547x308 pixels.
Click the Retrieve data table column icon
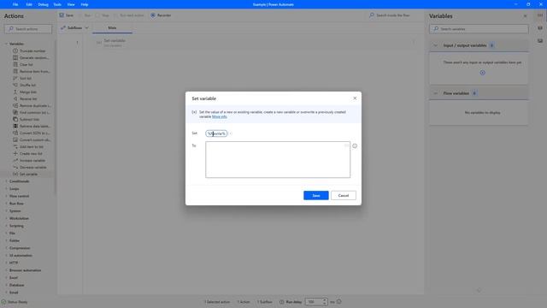(x=15, y=126)
